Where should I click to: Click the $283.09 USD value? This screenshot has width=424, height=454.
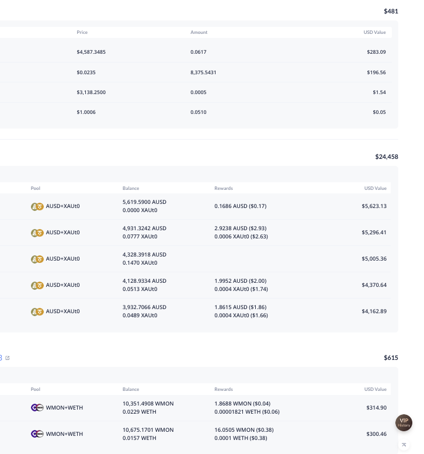[x=376, y=52]
